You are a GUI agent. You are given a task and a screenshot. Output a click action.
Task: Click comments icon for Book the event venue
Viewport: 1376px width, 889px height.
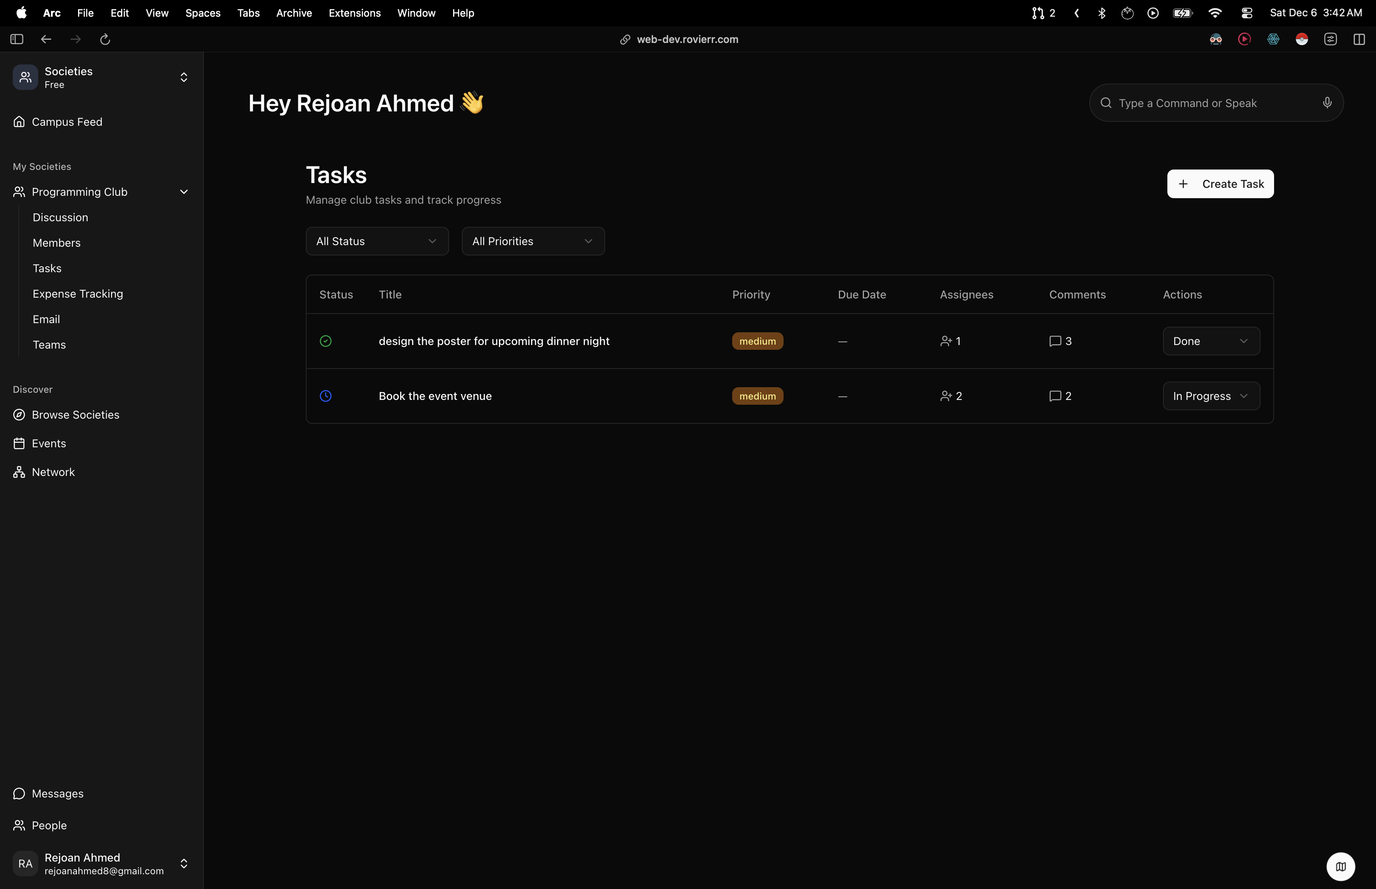[1055, 396]
